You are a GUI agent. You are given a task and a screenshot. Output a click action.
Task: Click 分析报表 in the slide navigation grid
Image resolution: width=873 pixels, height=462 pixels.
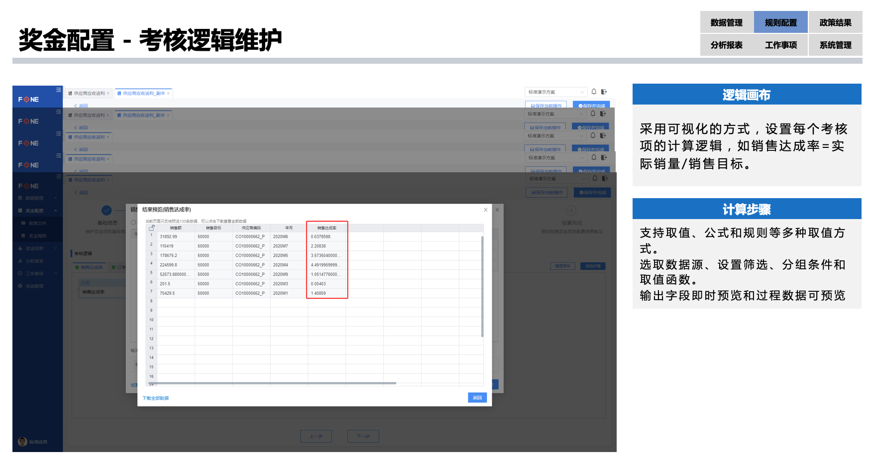[727, 45]
